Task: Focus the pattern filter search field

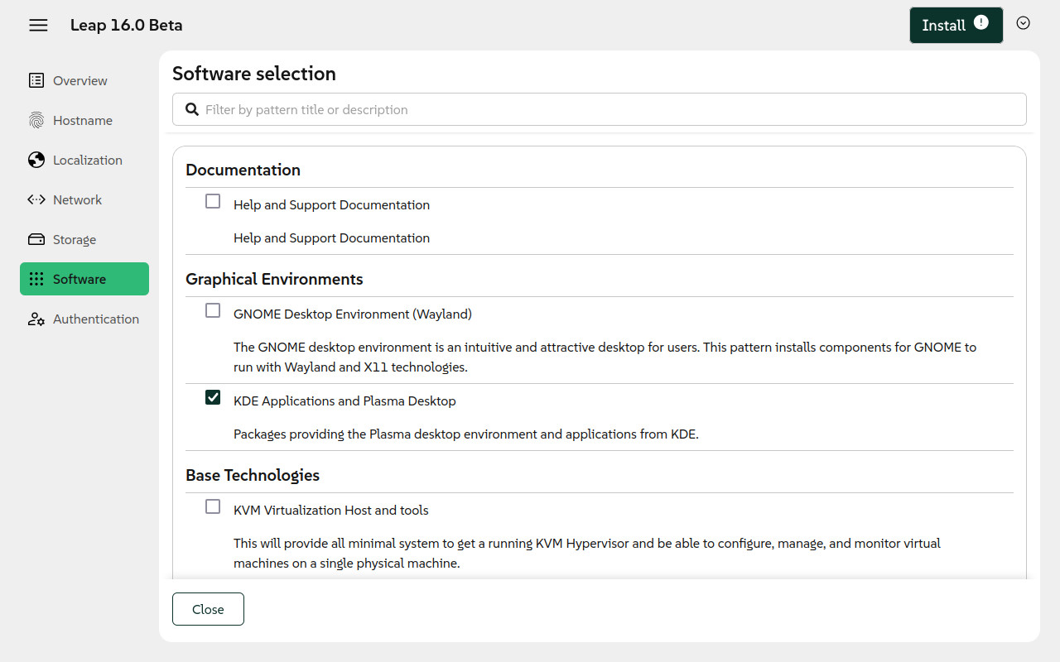Action: pos(609,109)
